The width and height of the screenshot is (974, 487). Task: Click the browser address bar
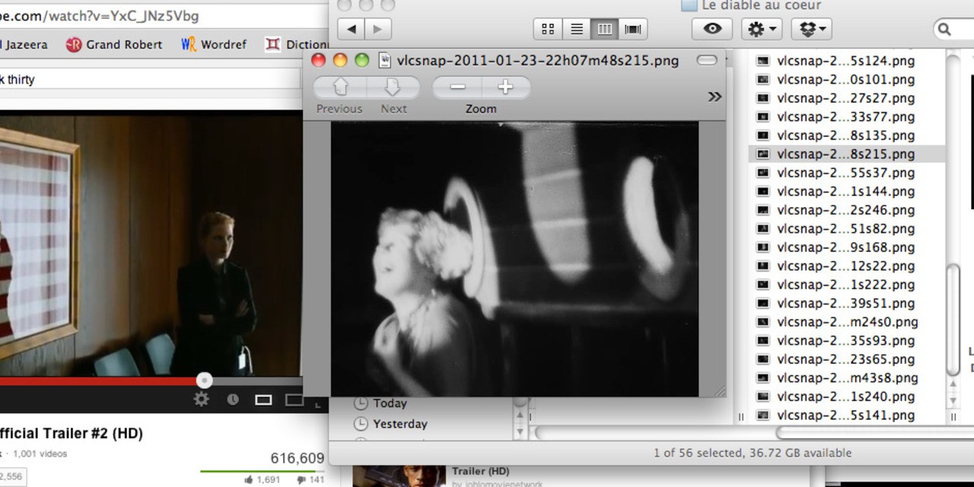tap(164, 16)
